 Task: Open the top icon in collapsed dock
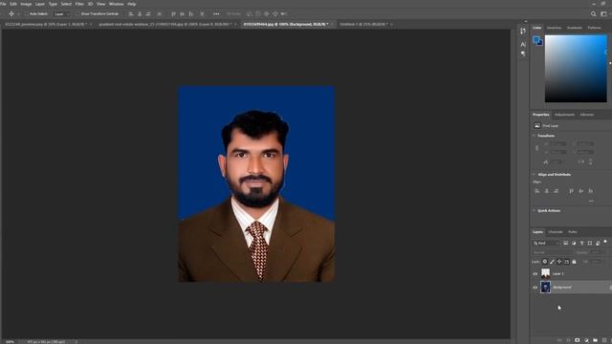click(523, 32)
